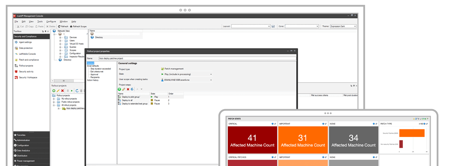This screenshot has width=450, height=166.
Task: Expand My rollout projects folder
Action: coord(54,99)
